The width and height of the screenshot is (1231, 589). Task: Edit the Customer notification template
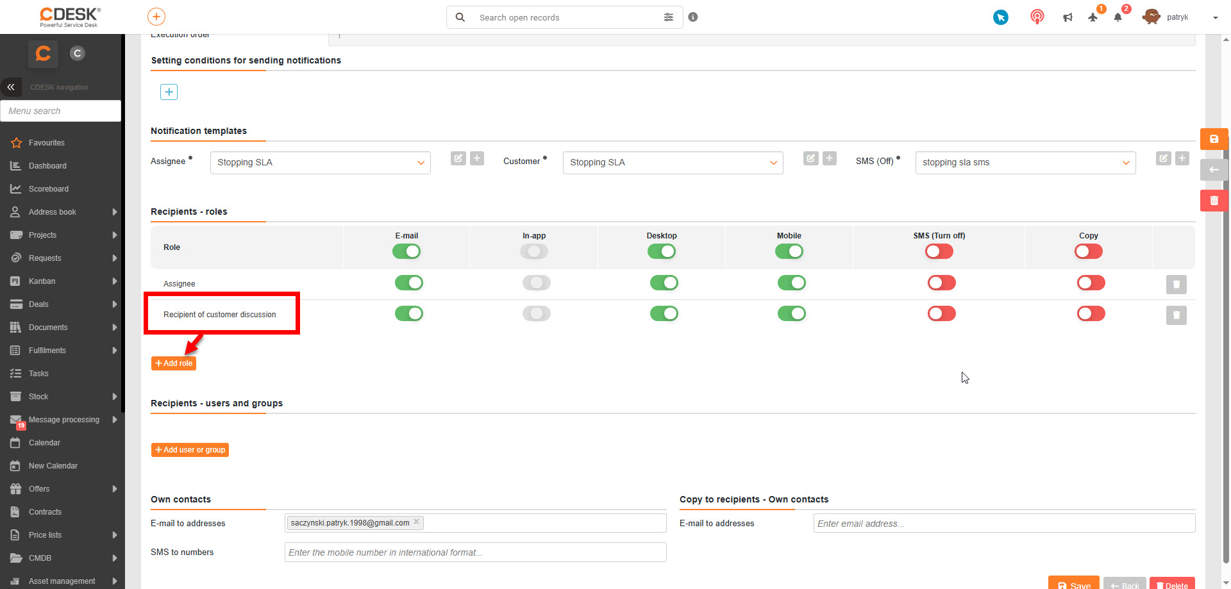810,158
